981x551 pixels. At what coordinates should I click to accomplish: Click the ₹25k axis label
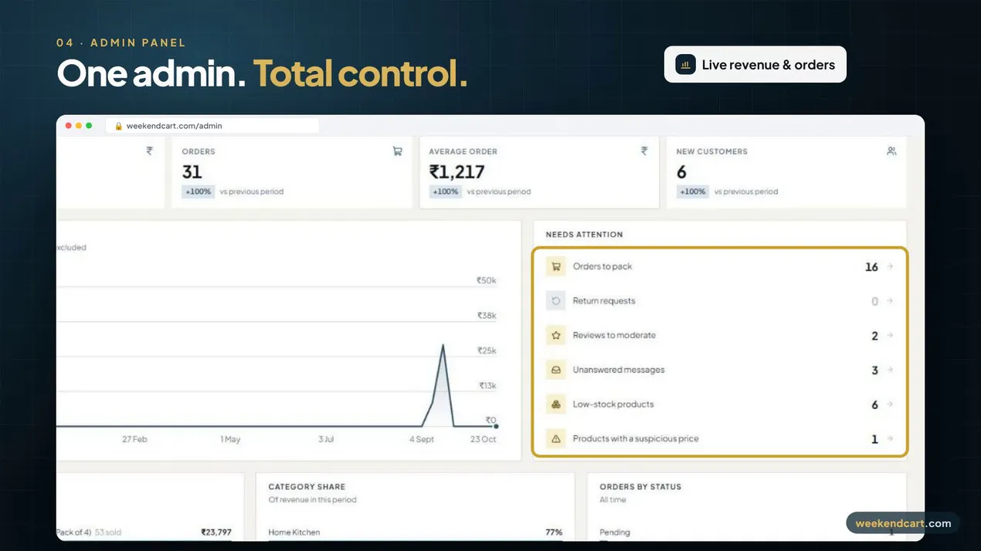[487, 350]
